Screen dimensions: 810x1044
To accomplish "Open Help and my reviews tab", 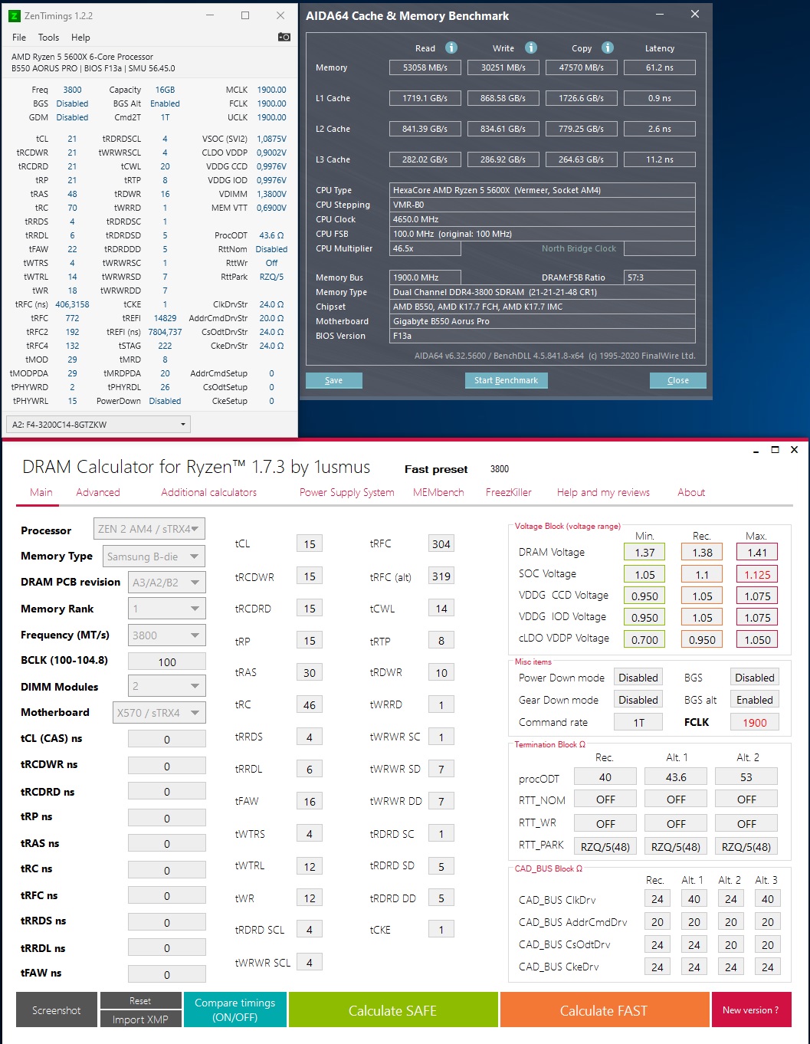I will [603, 492].
